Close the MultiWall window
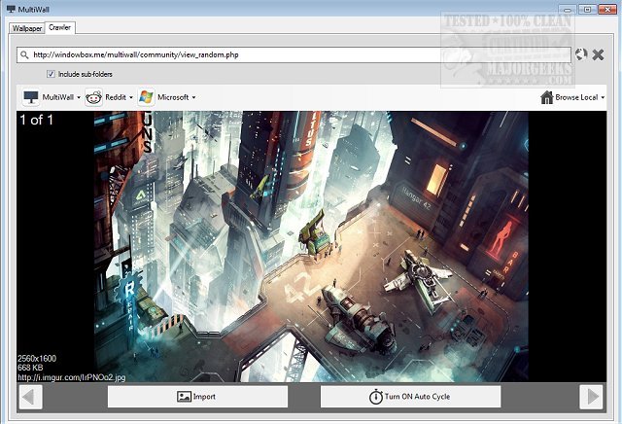 (x=607, y=9)
